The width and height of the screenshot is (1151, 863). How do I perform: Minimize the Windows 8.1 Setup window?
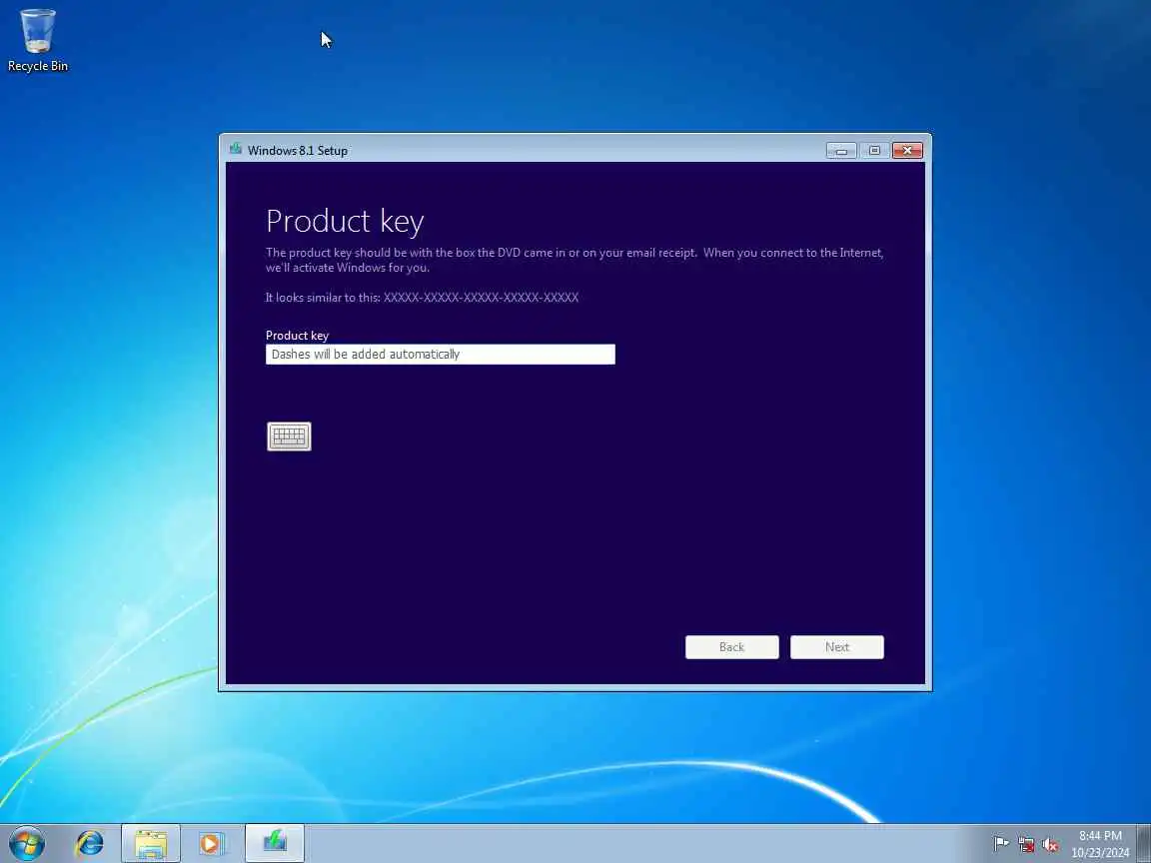pyautogui.click(x=841, y=151)
